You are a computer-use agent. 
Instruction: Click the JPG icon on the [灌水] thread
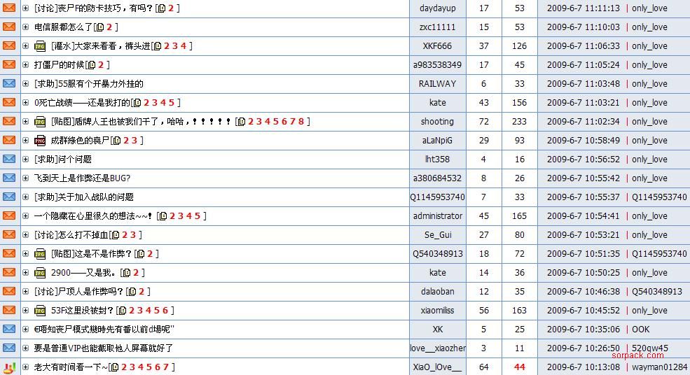tap(40, 46)
